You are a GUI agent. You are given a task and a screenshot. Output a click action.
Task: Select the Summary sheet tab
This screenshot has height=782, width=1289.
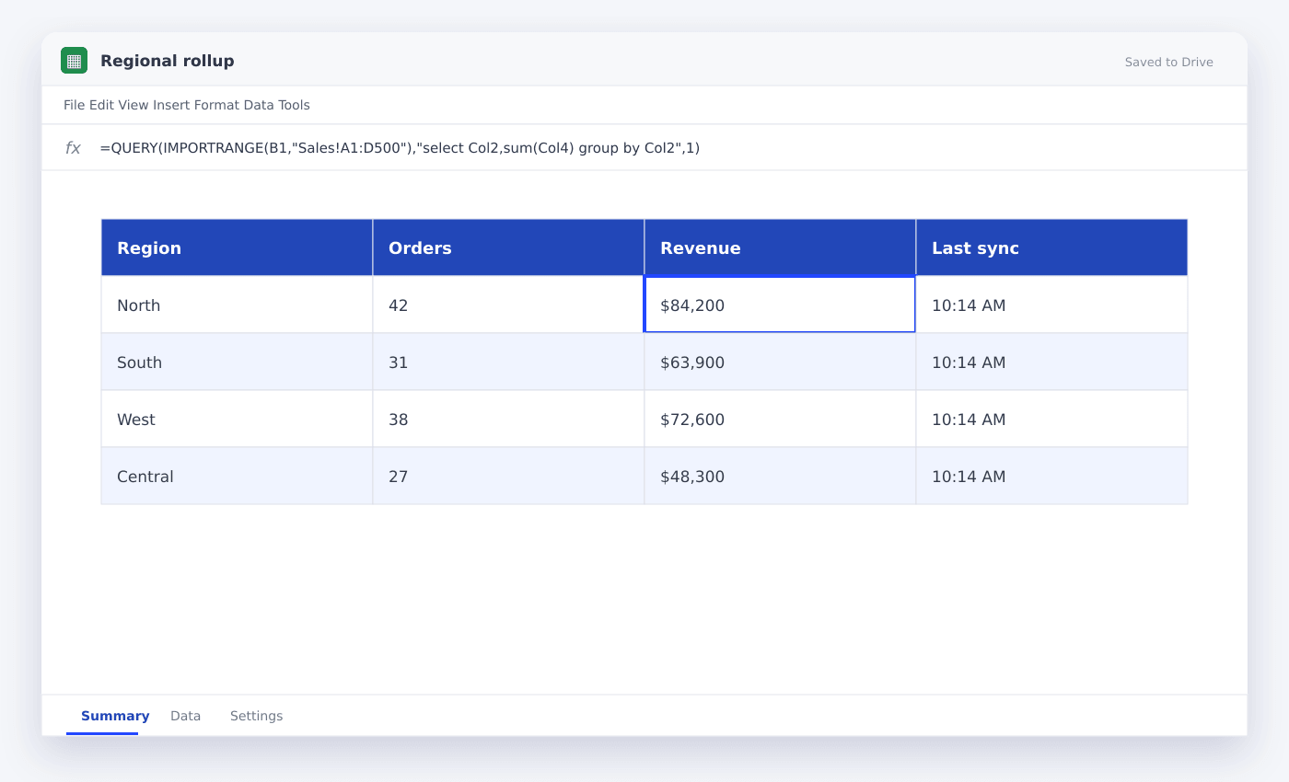[115, 716]
